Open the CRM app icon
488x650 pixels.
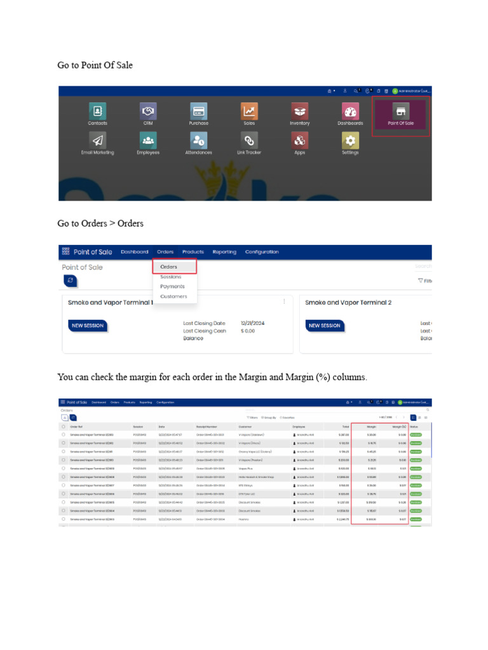[x=148, y=111]
